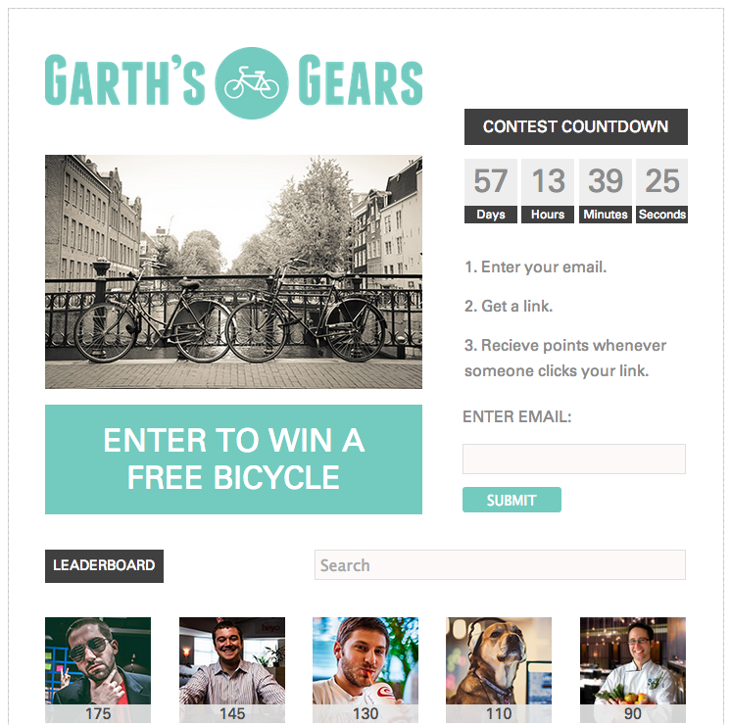Screen dimensions: 731x725
Task: Click the Enter Email input field
Action: point(574,459)
